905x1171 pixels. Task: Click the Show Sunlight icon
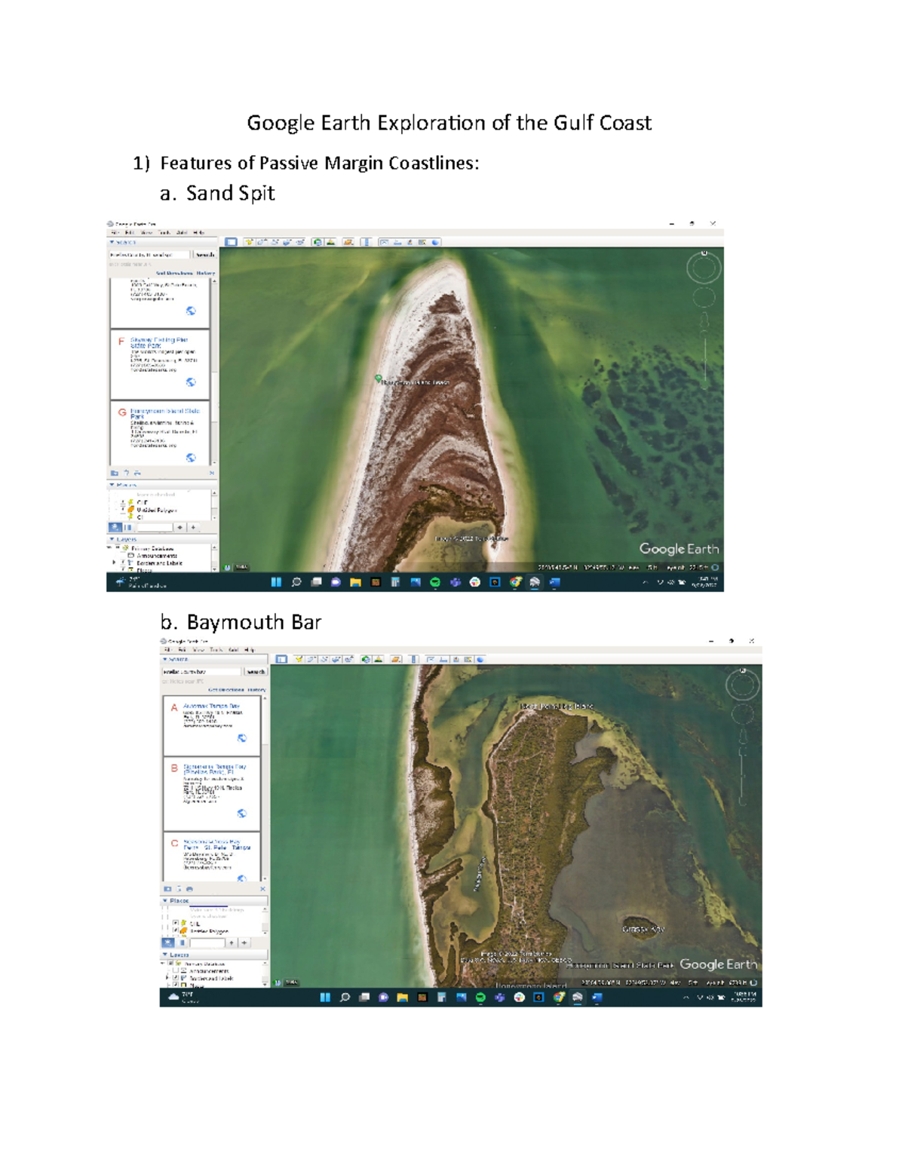click(330, 241)
